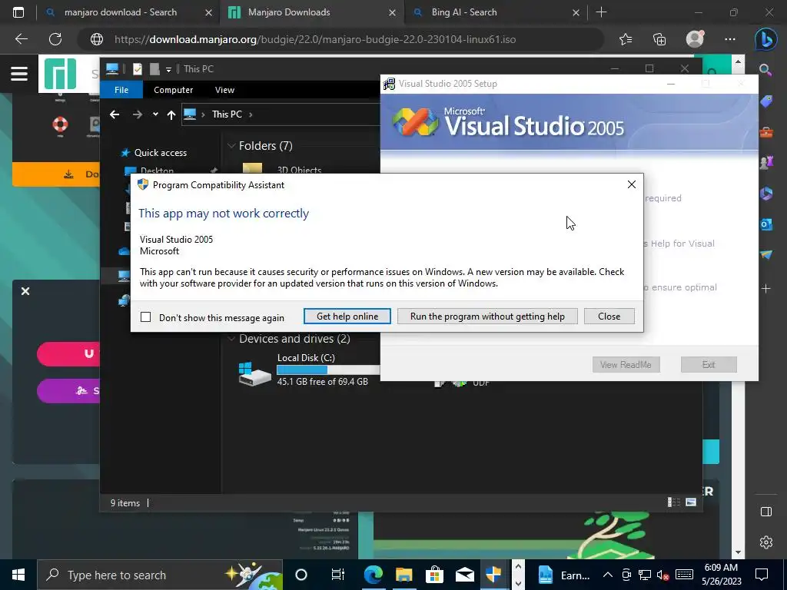Viewport: 787px width, 590px height.
Task: Open the taskbar clock and date
Action: 721,575
